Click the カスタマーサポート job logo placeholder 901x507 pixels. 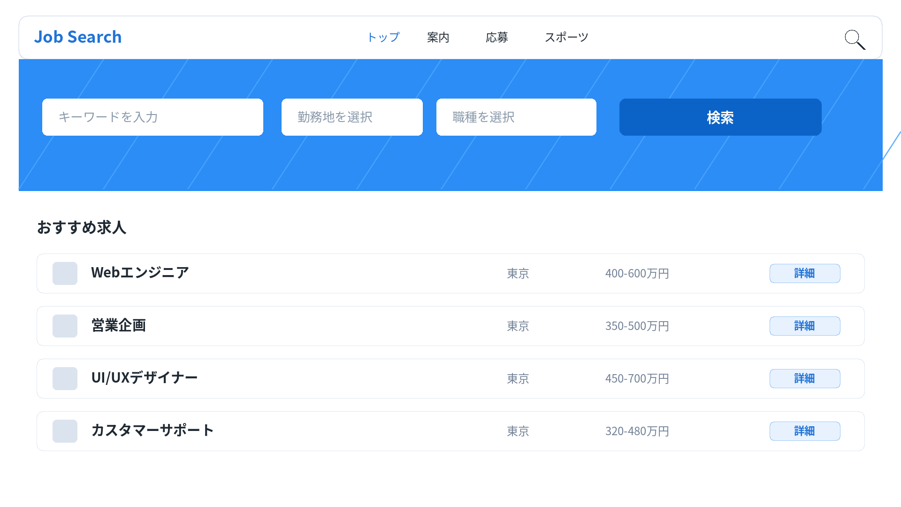[65, 431]
